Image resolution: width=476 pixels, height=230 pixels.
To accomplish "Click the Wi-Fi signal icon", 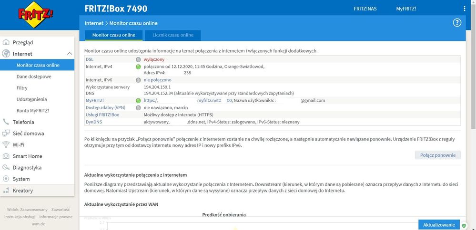I will 6,145.
